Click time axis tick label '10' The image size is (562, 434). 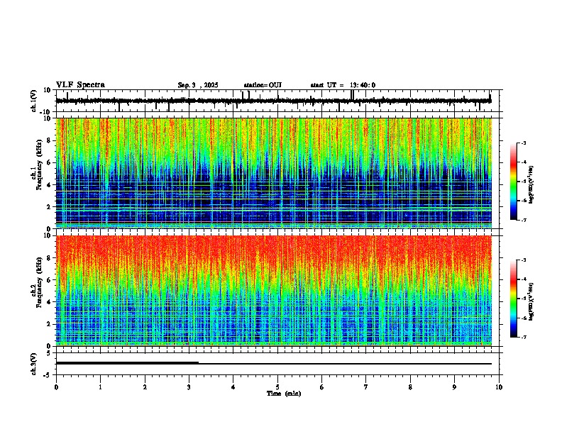click(499, 387)
